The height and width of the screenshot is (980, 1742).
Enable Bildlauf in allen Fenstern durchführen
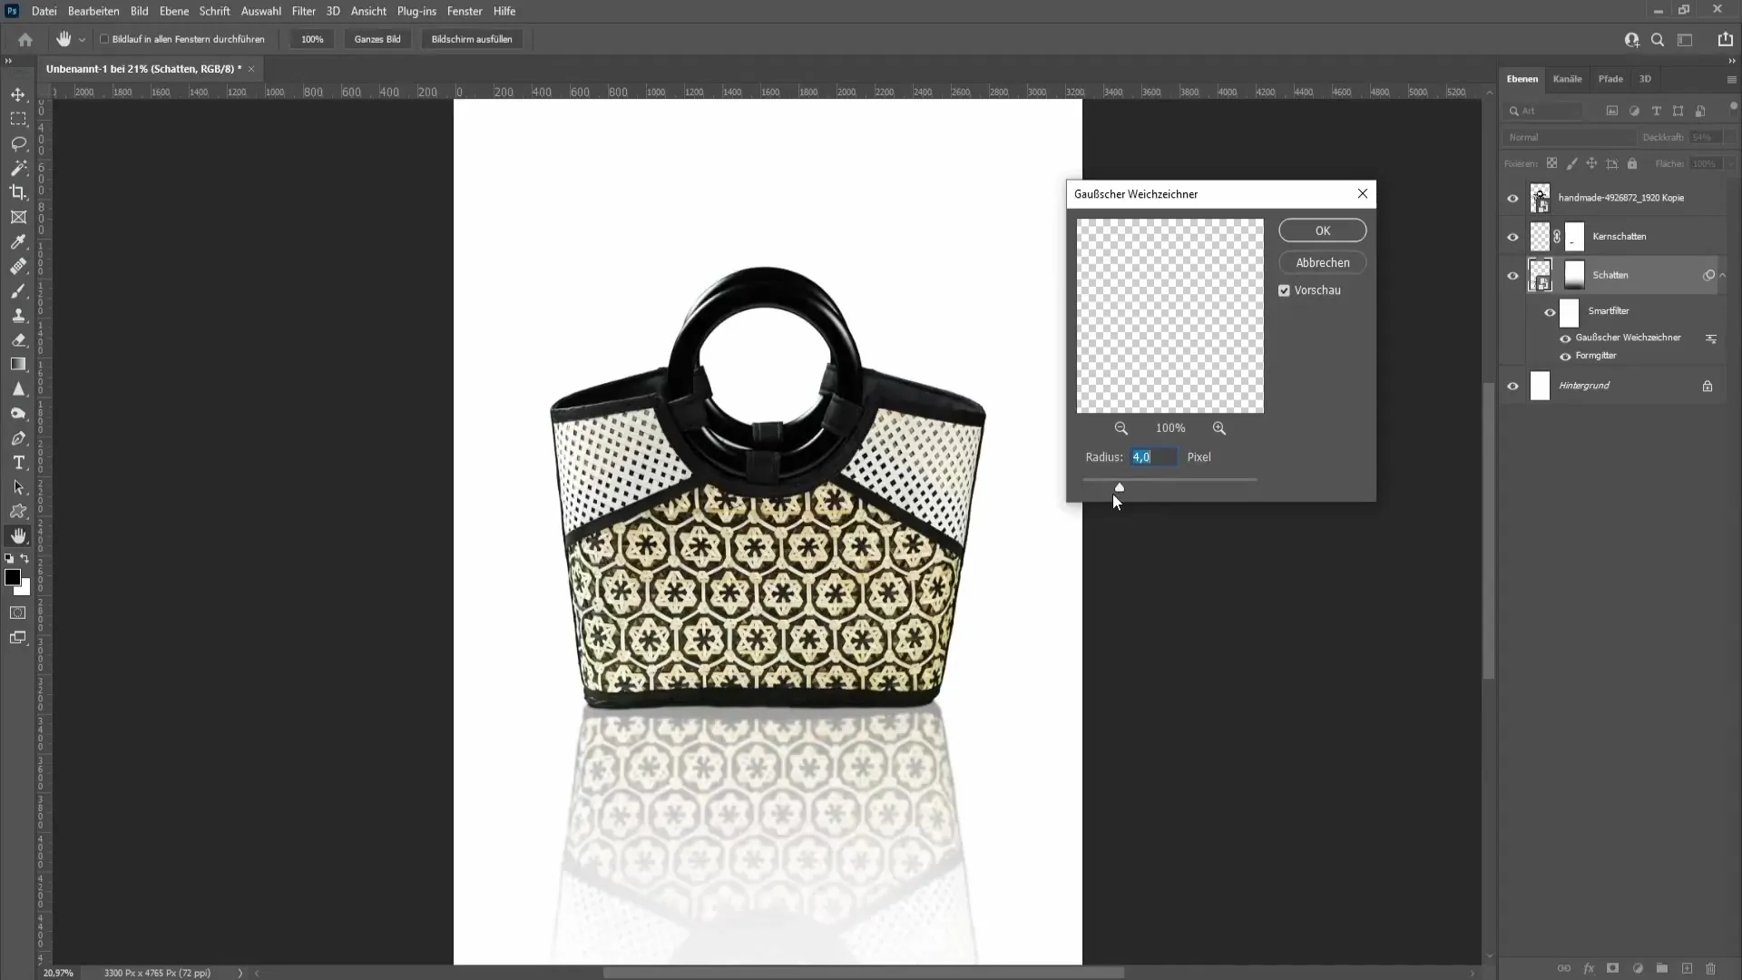(x=104, y=39)
